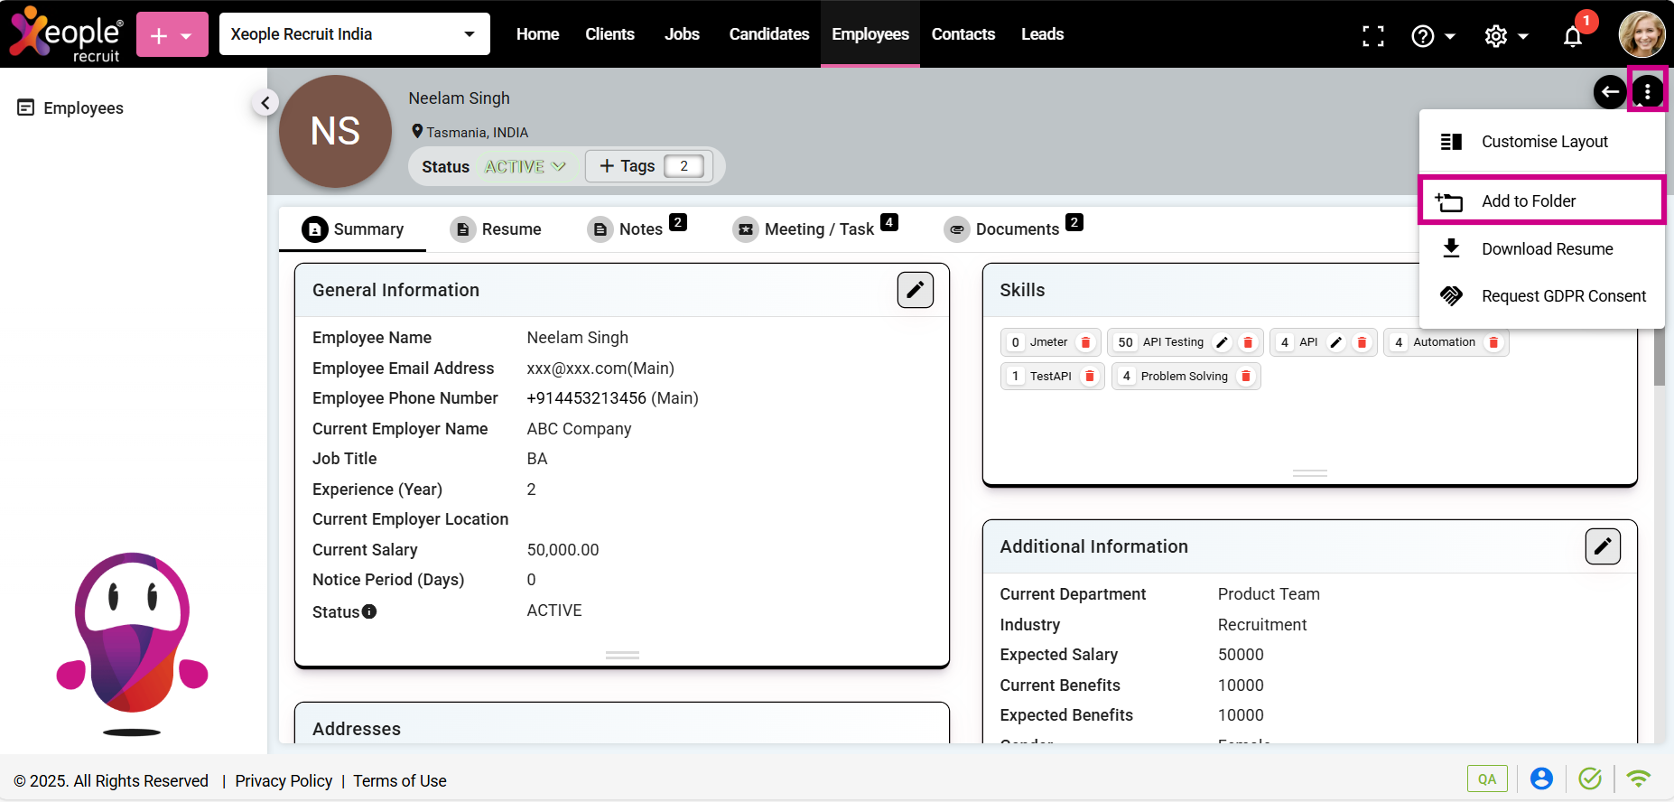This screenshot has height=802, width=1674.
Task: Delete the Jmeter skill
Action: click(x=1086, y=342)
